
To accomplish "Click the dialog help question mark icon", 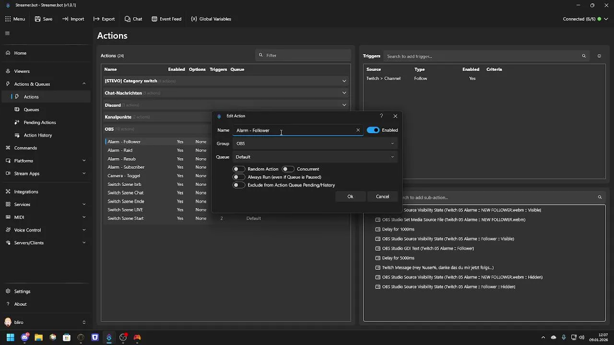I will pos(381,116).
